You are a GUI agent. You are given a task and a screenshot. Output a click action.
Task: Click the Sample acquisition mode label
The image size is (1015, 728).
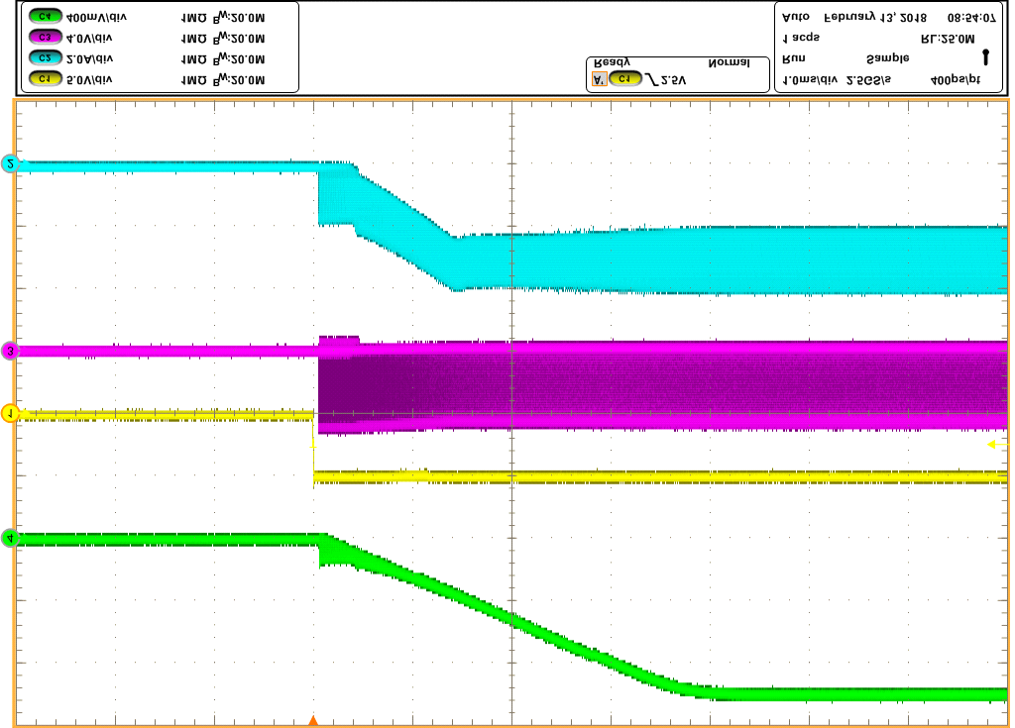click(887, 59)
